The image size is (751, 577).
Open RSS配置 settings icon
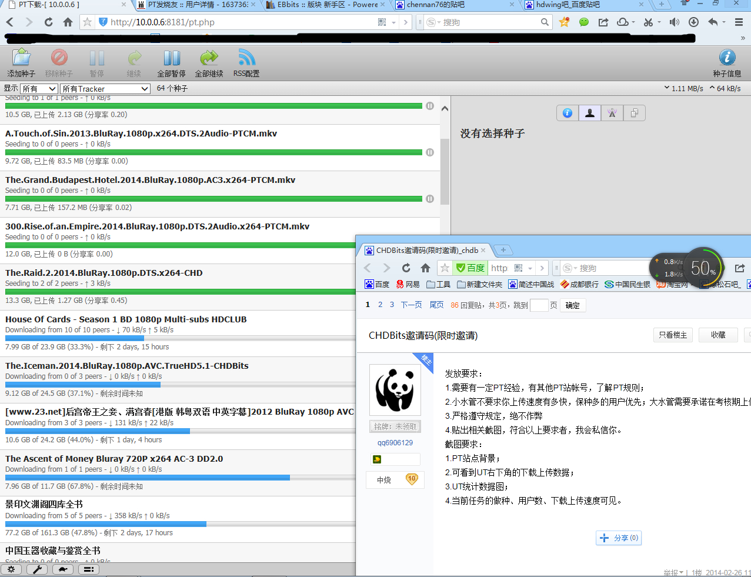tap(246, 58)
